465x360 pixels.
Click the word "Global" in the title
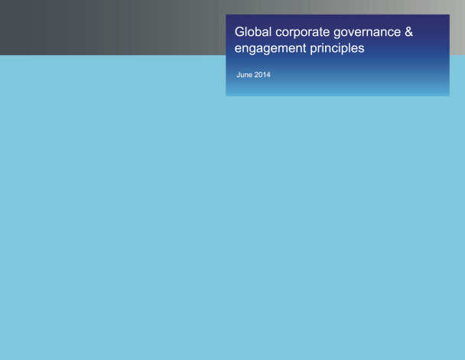252,33
